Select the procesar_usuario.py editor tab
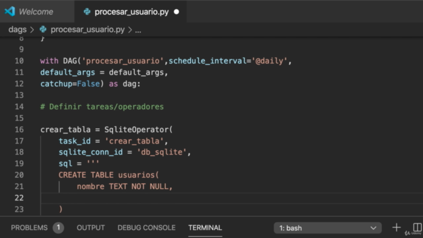423x238 pixels. point(132,12)
